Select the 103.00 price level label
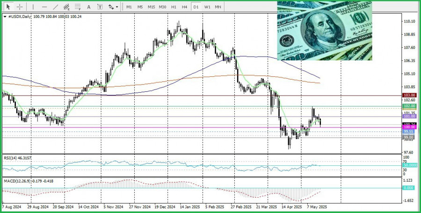The image size is (421, 213). click(x=409, y=95)
